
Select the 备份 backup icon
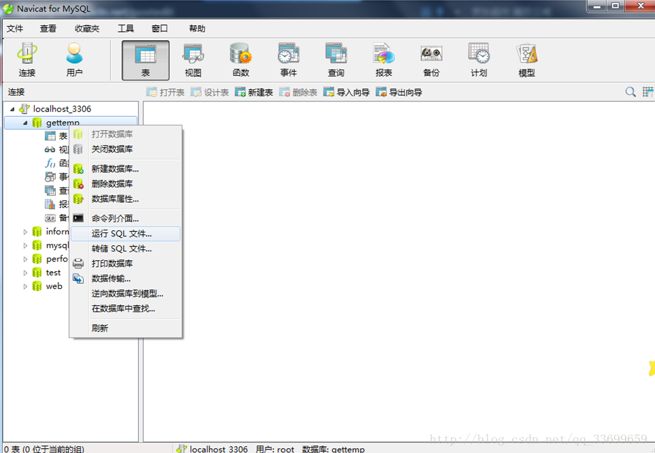(431, 60)
